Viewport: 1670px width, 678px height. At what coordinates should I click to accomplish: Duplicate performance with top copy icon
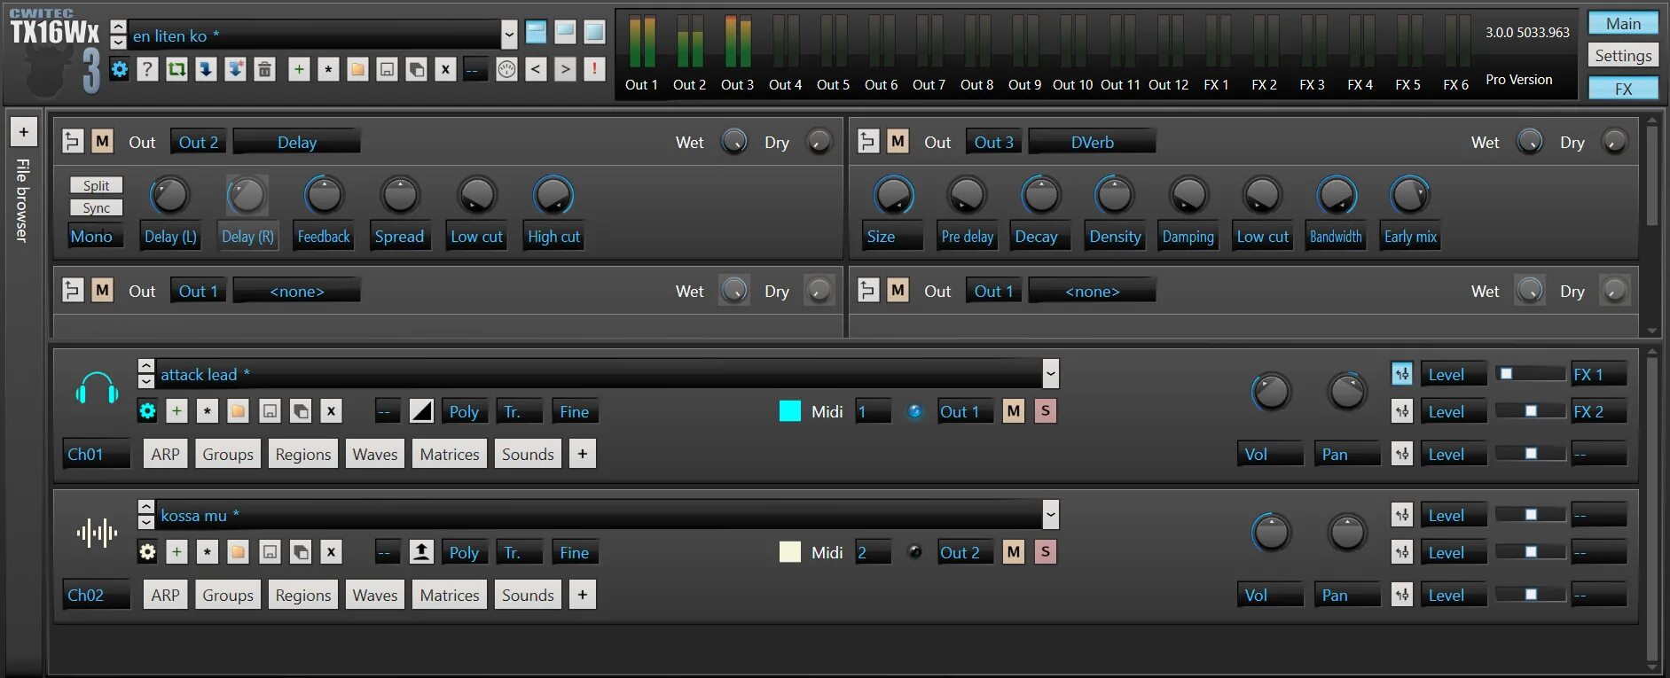coord(416,69)
